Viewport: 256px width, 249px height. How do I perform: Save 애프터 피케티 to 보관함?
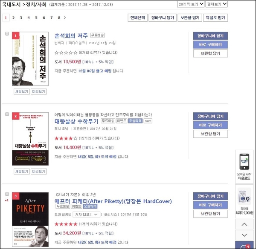click(210, 214)
